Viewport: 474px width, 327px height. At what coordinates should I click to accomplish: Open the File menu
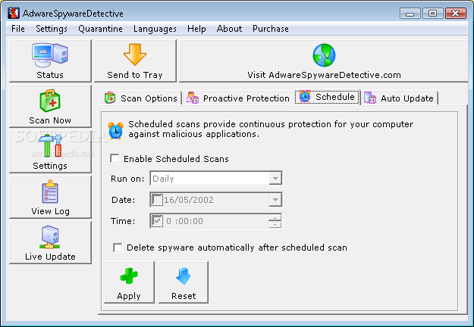coord(18,29)
